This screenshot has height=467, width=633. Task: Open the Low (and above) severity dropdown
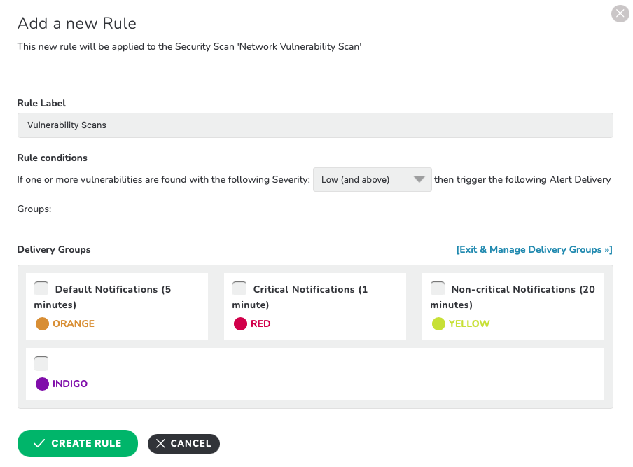click(x=373, y=180)
